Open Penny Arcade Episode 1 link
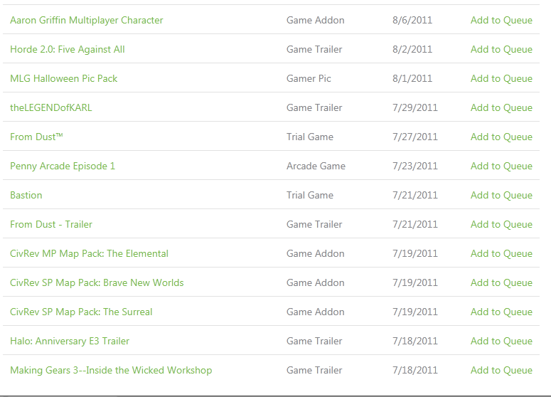Screen dimensions: 551x397 click(x=63, y=166)
